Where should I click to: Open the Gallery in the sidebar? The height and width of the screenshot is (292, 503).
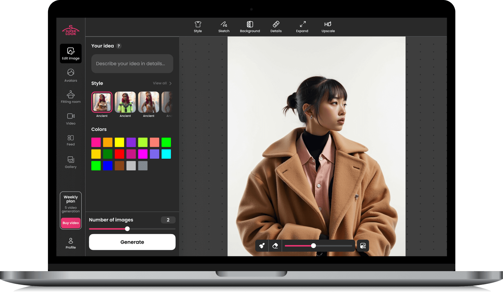click(x=71, y=162)
